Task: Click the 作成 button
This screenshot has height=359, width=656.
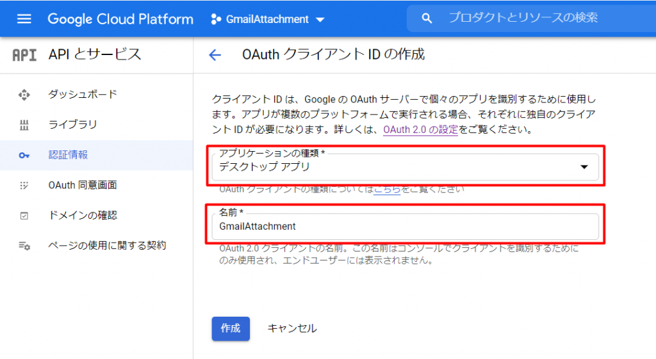Action: pyautogui.click(x=231, y=328)
